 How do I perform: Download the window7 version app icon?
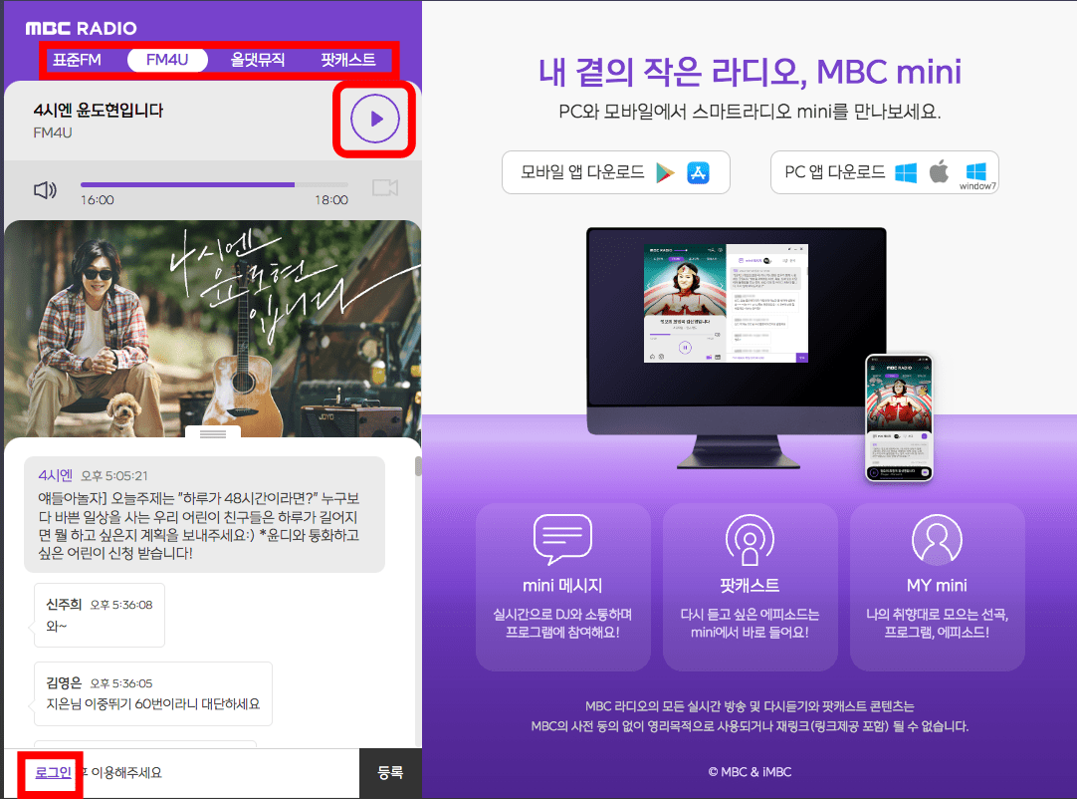point(976,176)
